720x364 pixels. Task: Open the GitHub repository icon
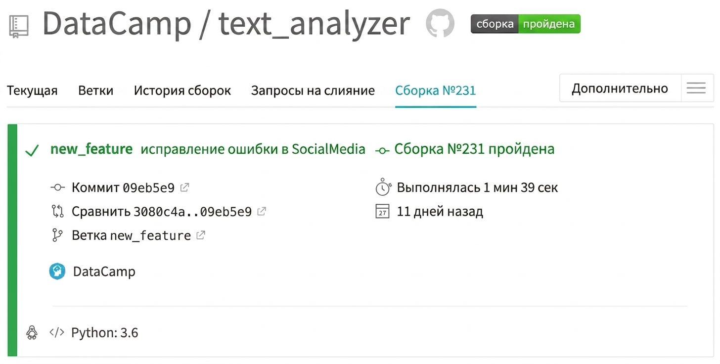point(440,24)
